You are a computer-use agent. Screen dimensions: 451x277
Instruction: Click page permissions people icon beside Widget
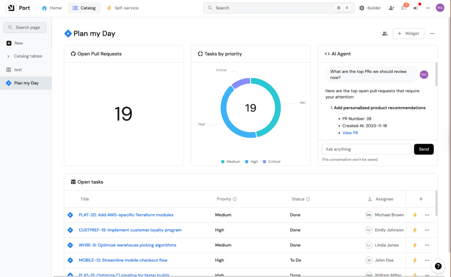(x=384, y=33)
